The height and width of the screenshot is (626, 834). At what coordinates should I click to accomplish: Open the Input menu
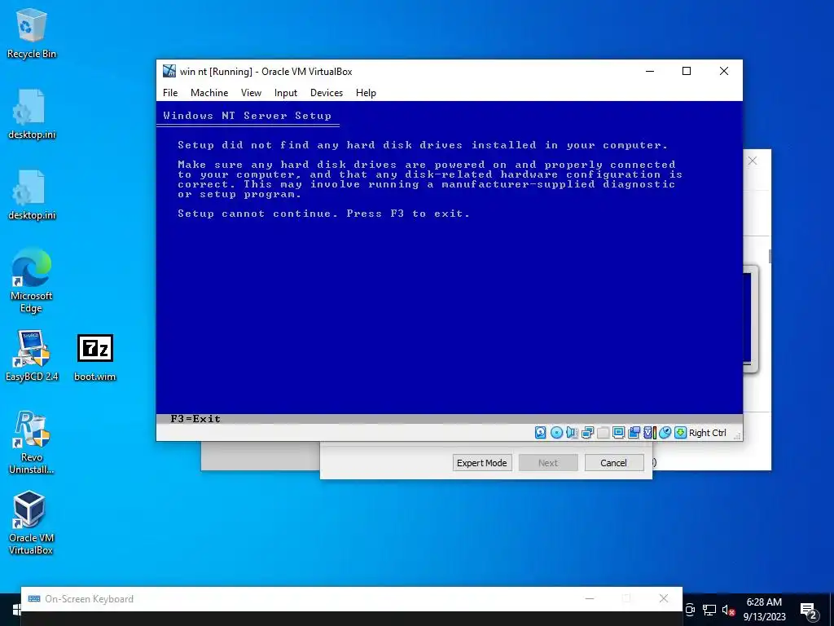click(x=286, y=93)
